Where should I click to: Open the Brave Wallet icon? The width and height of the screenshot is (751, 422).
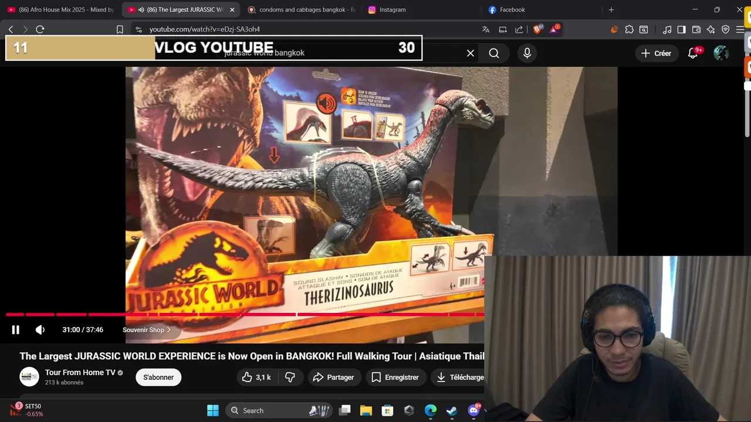pyautogui.click(x=696, y=29)
